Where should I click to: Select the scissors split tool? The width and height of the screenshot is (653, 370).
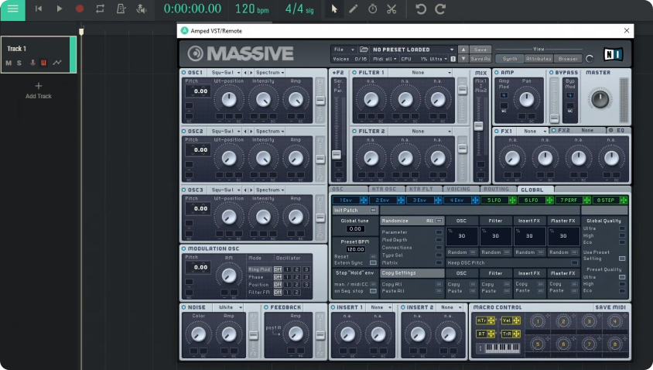391,9
